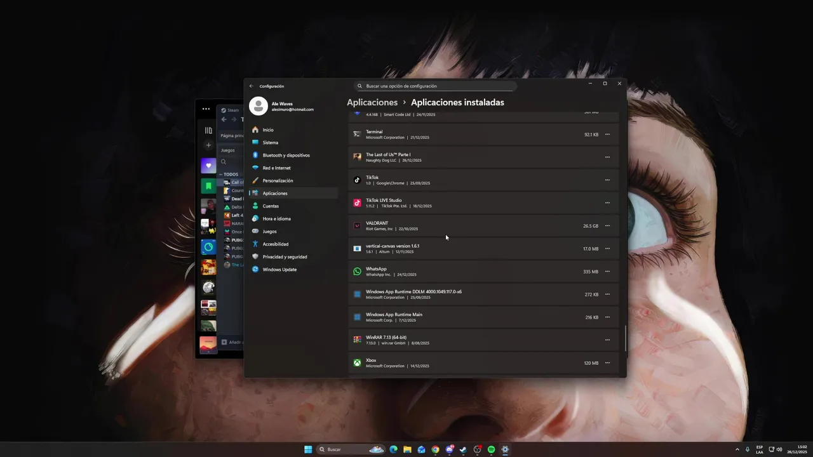Image resolution: width=813 pixels, height=457 pixels.
Task: Open TikTok LIVE Studio options menu
Action: 607,203
